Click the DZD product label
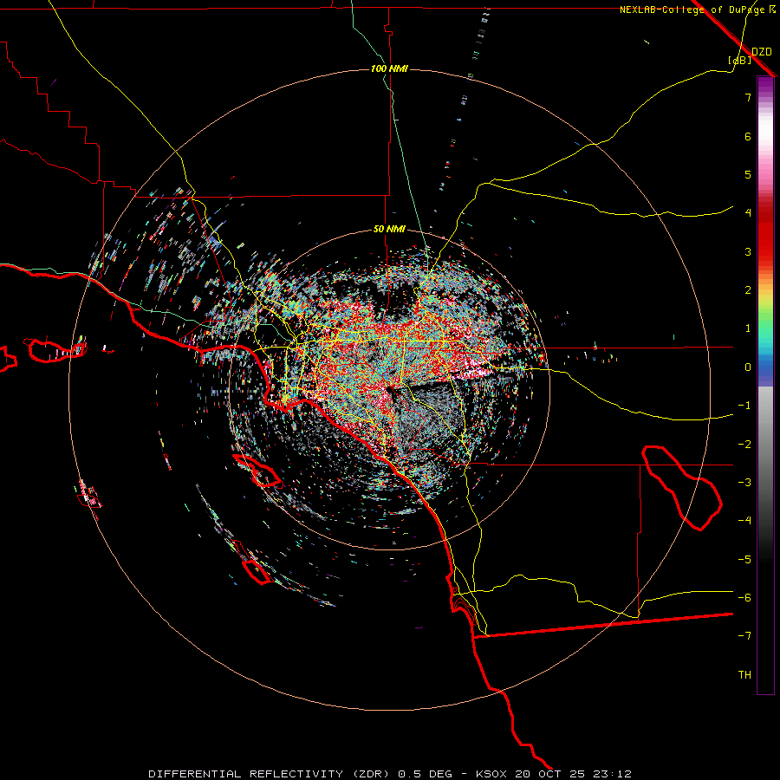The height and width of the screenshot is (780, 780). 762,52
